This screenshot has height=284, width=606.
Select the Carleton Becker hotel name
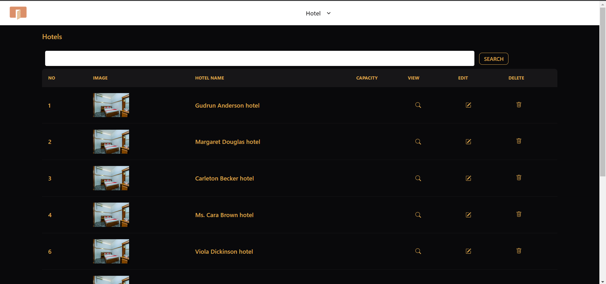[224, 179]
